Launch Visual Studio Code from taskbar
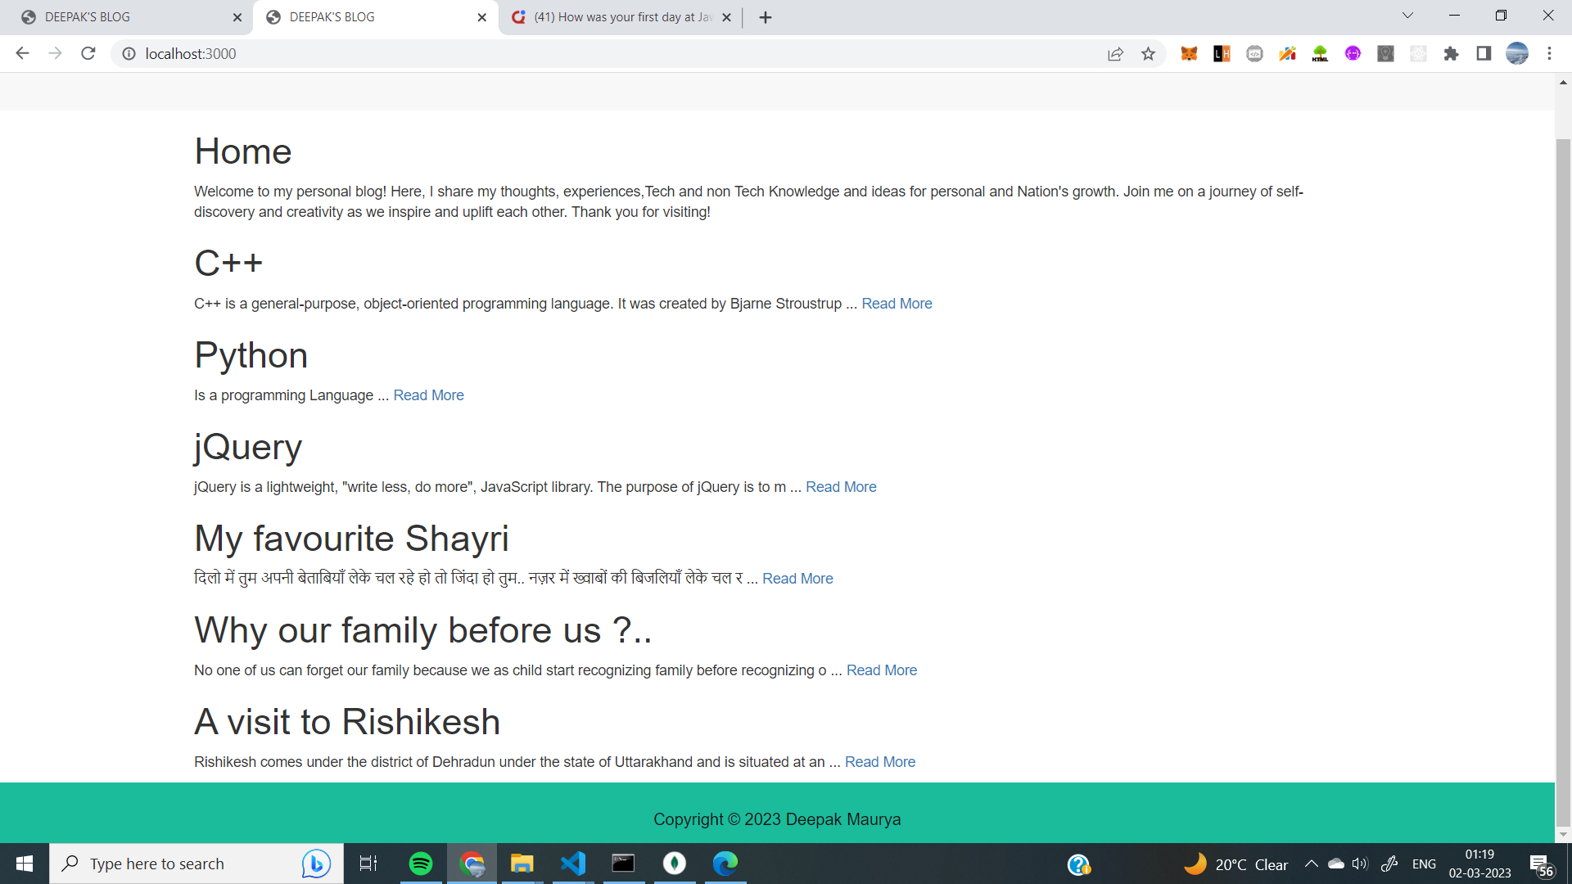The image size is (1572, 884). pos(572,863)
